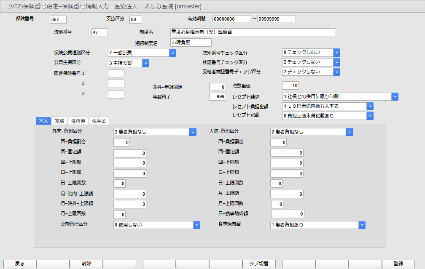This screenshot has height=269, width=425.
Task: Switch to the 低所得 tab
Action: (x=78, y=121)
